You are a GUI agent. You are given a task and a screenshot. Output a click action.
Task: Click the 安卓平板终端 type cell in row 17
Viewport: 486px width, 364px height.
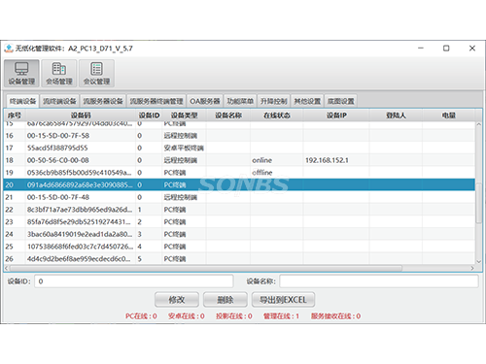click(x=184, y=148)
